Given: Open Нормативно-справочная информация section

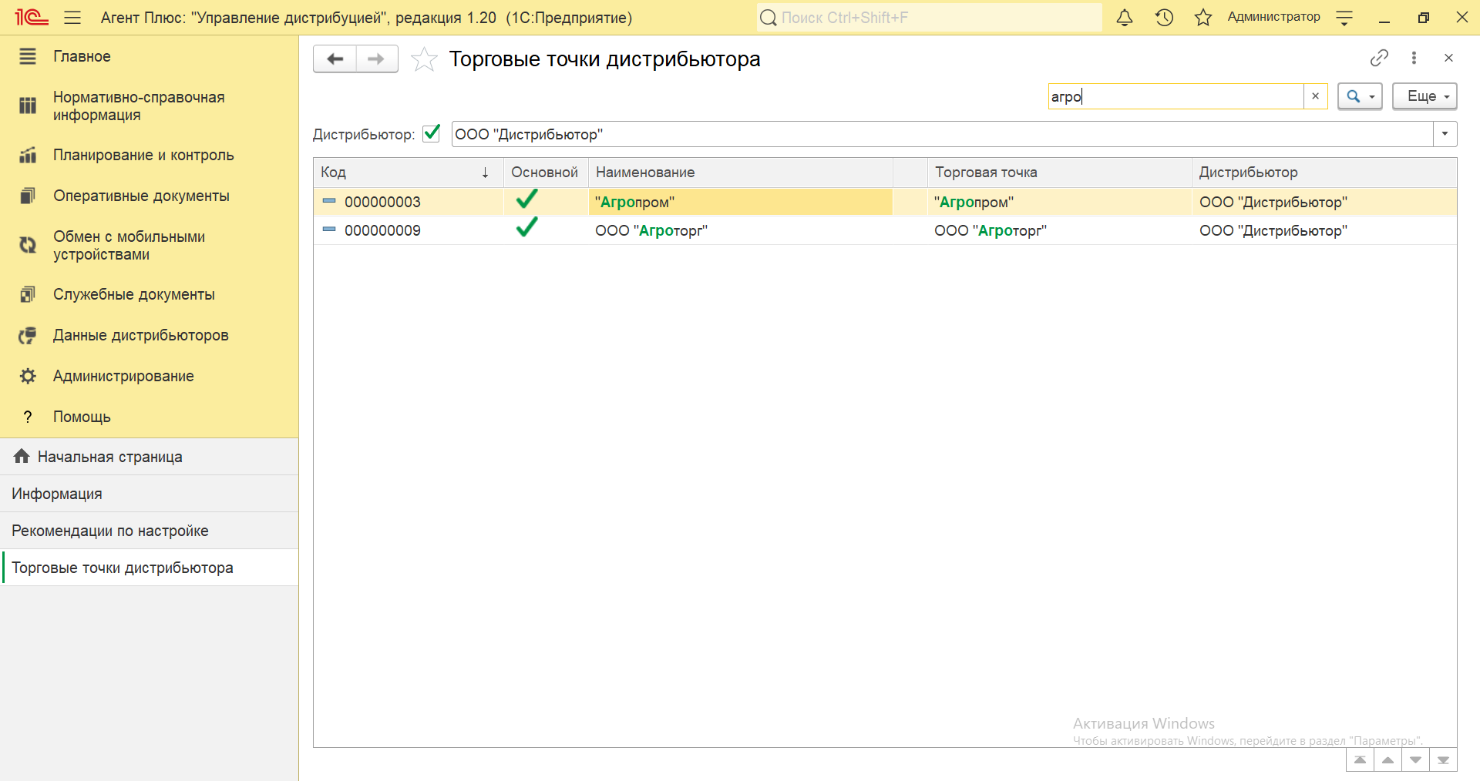Looking at the screenshot, I should (x=149, y=106).
